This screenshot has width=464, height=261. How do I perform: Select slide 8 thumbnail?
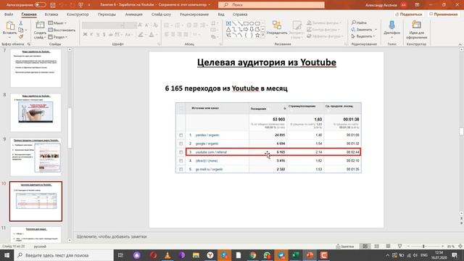[x=36, y=112]
